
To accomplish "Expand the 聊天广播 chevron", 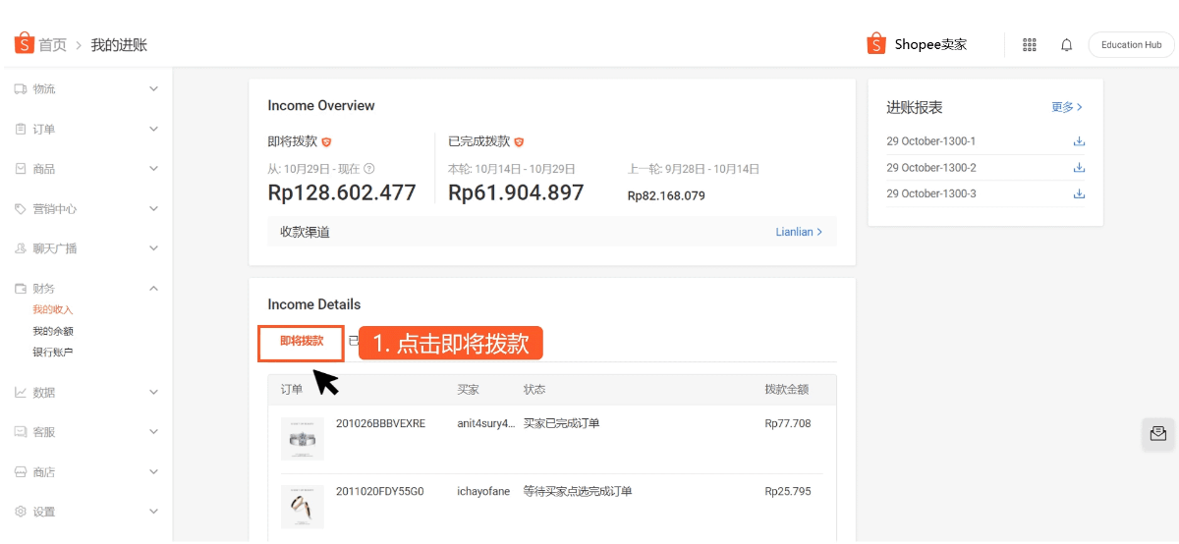I will click(153, 248).
